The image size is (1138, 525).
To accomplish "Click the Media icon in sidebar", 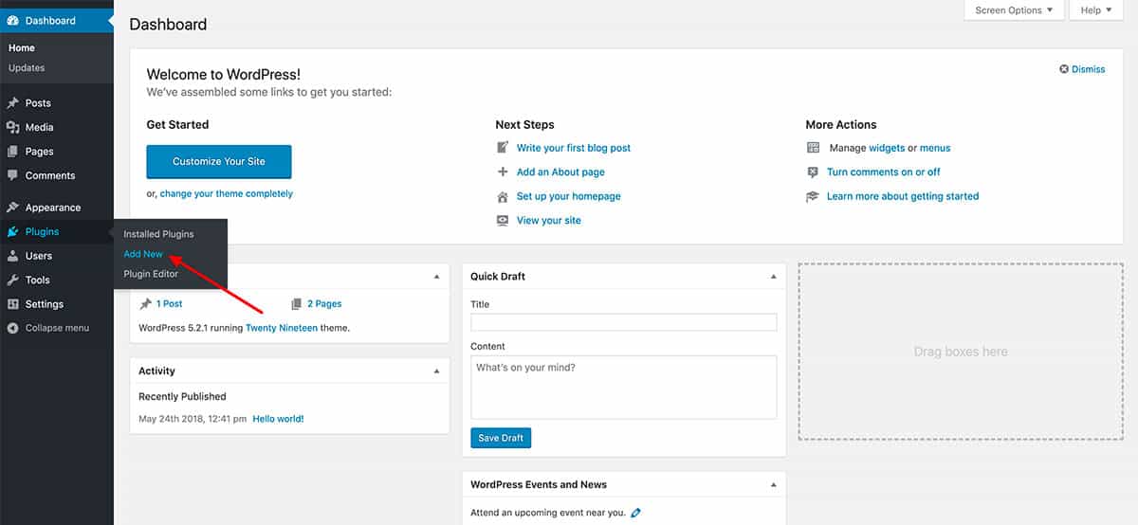I will (x=12, y=127).
